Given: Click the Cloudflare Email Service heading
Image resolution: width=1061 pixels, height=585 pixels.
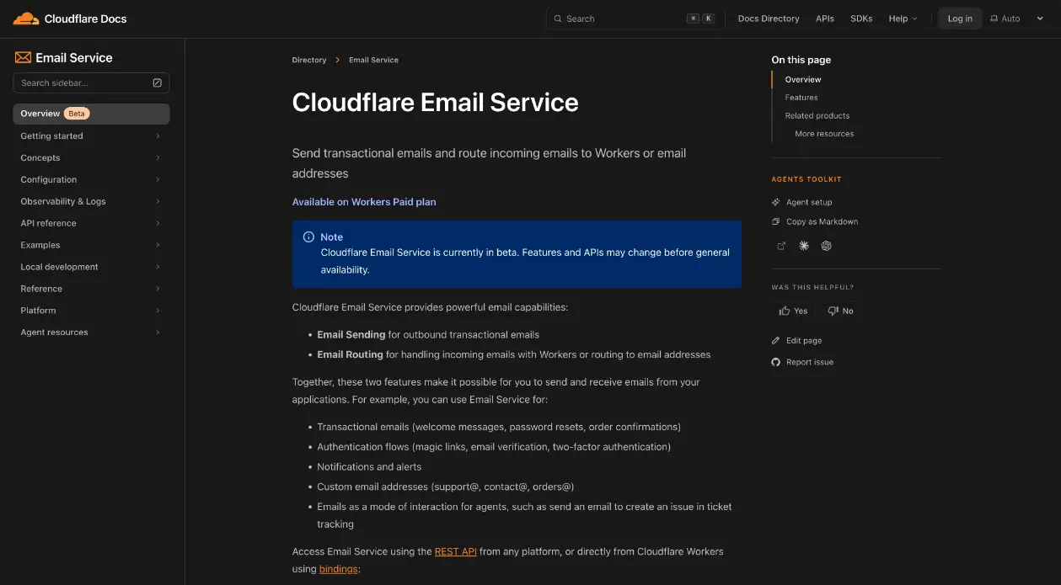Looking at the screenshot, I should tap(435, 102).
